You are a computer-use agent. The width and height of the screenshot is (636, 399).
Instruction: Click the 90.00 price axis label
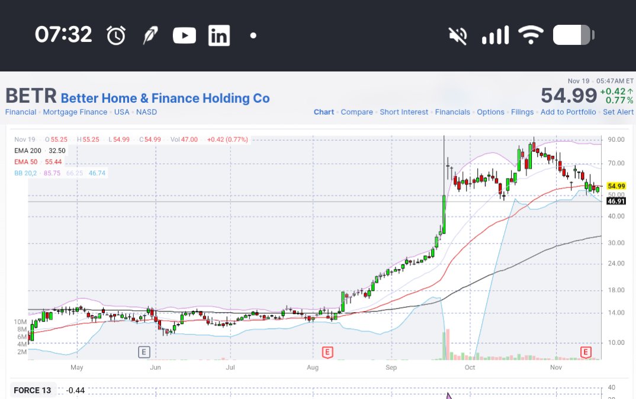point(616,140)
